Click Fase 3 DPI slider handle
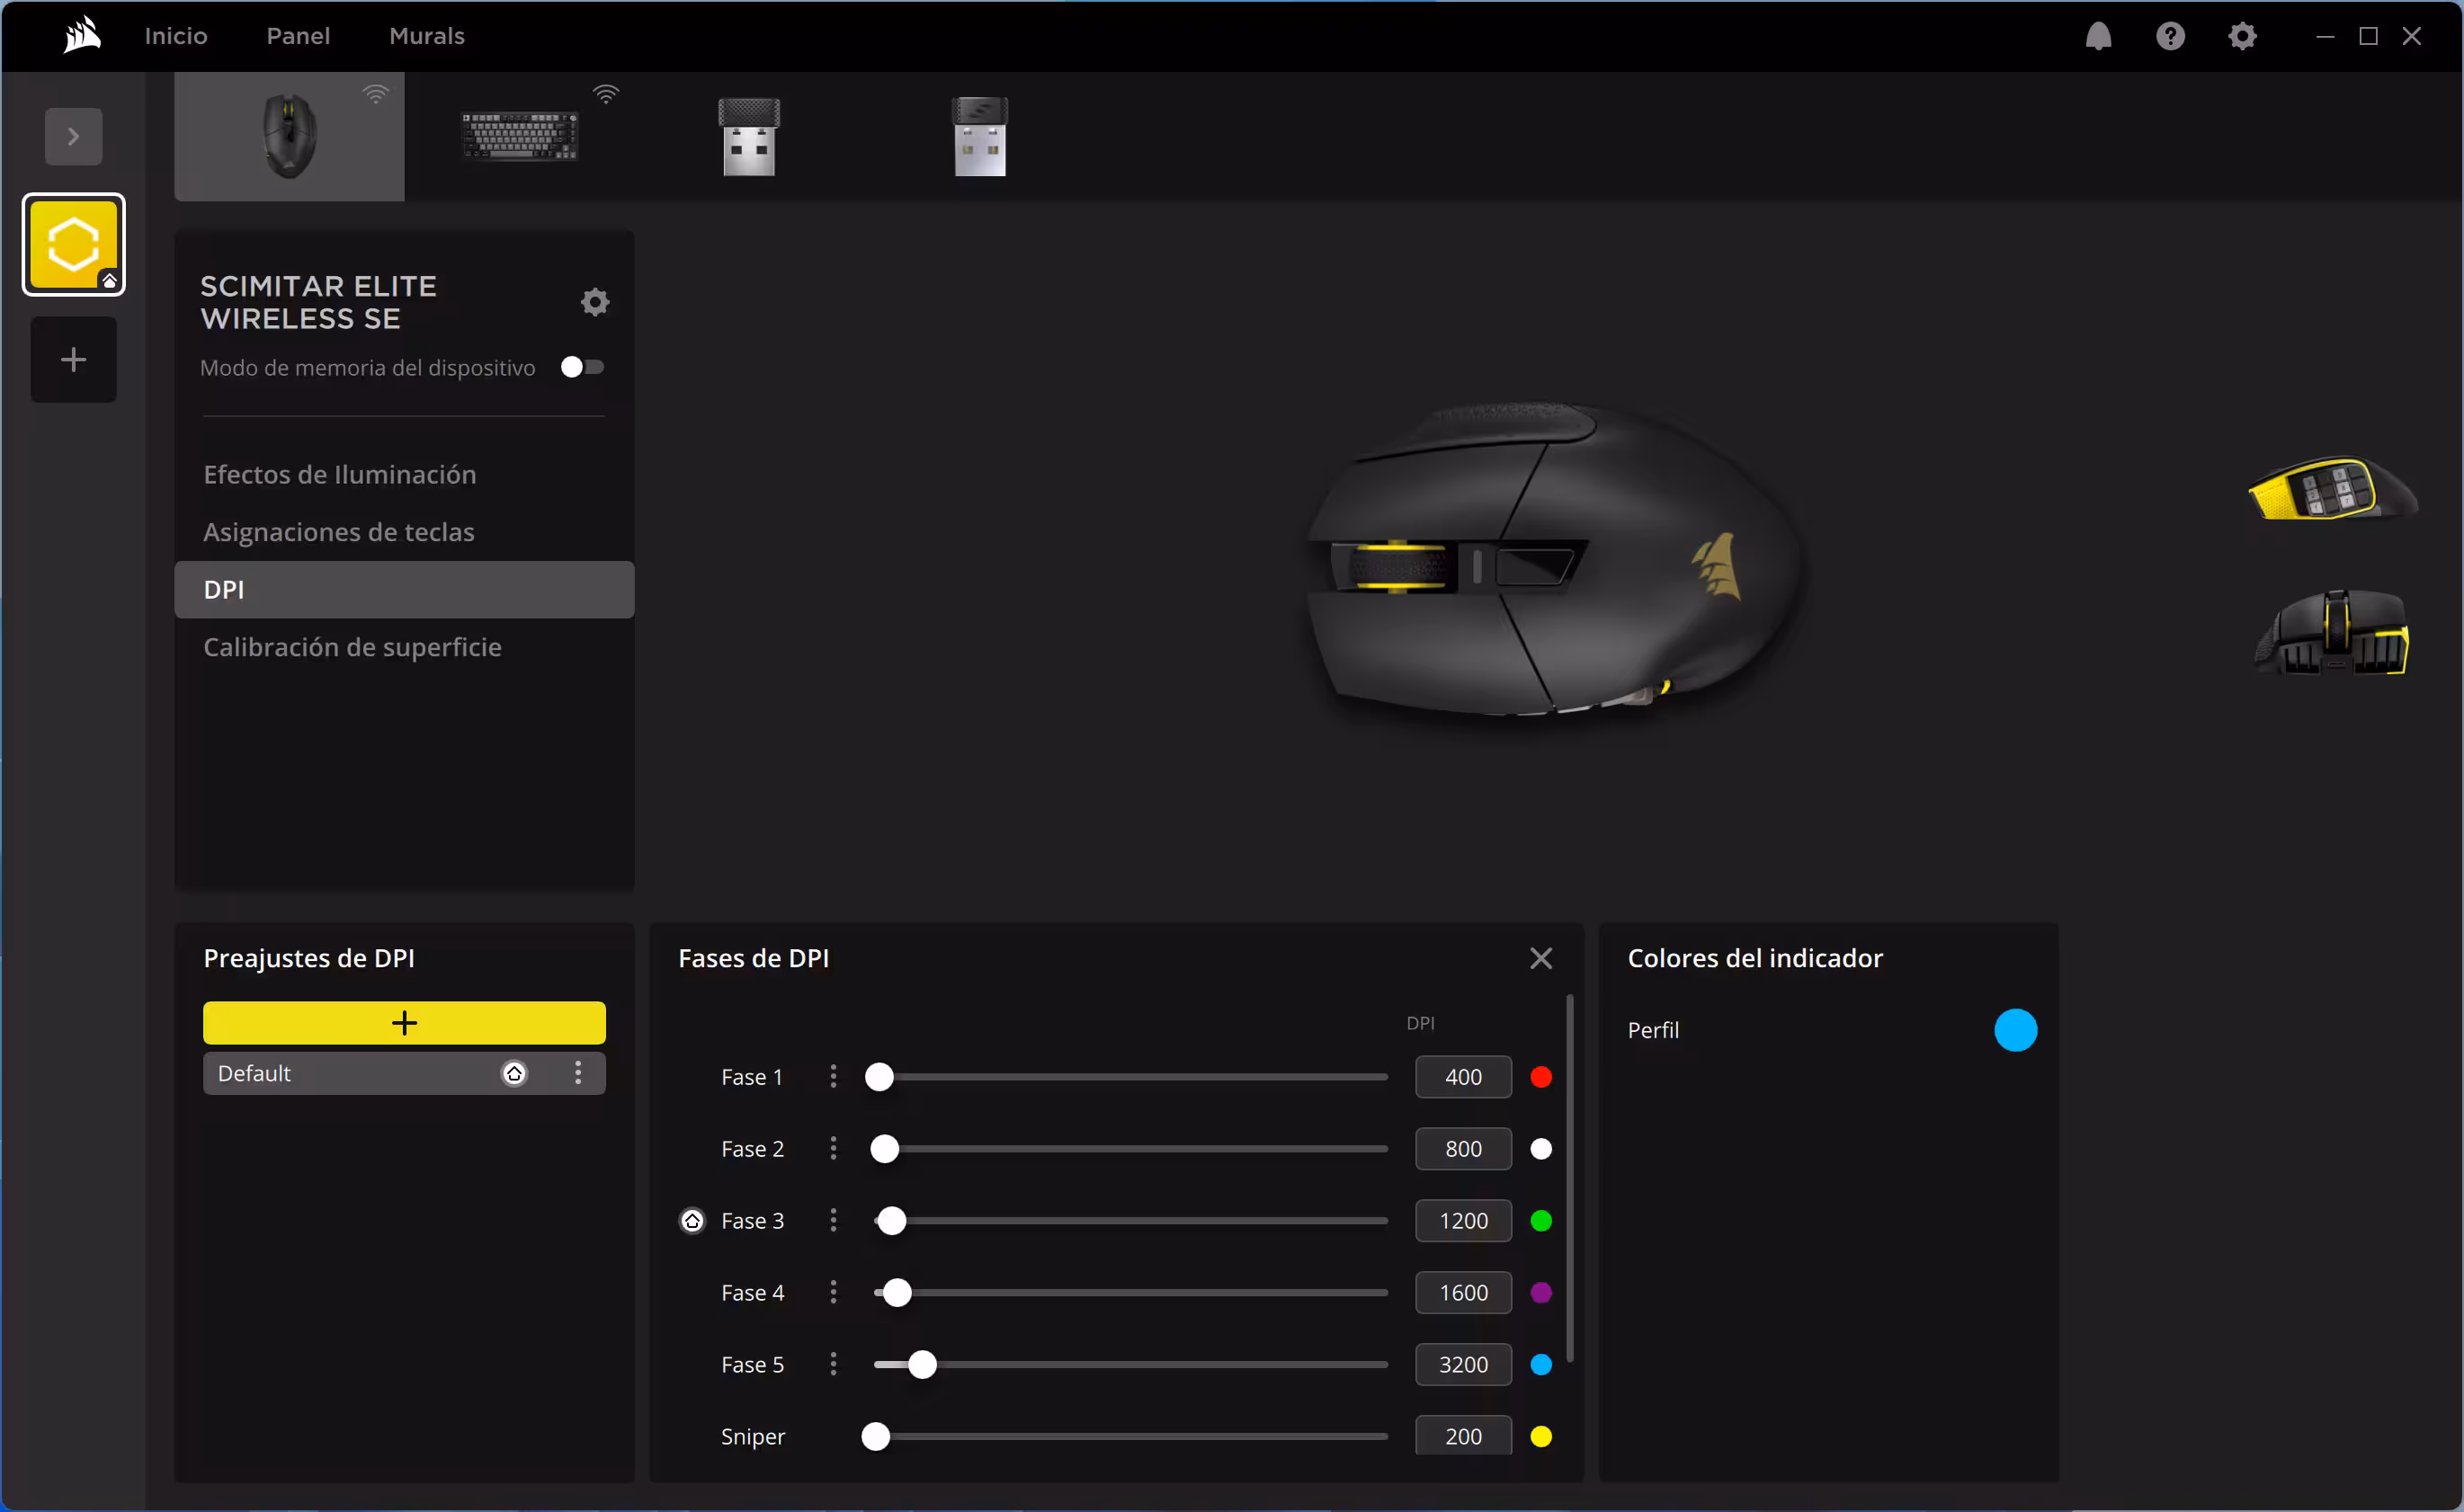 pyautogui.click(x=891, y=1221)
